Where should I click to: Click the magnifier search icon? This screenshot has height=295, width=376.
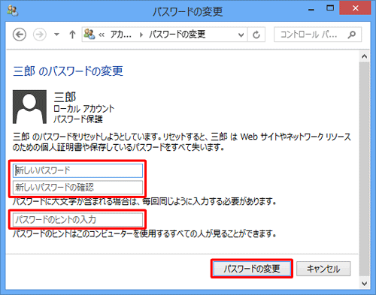pyautogui.click(x=352, y=35)
